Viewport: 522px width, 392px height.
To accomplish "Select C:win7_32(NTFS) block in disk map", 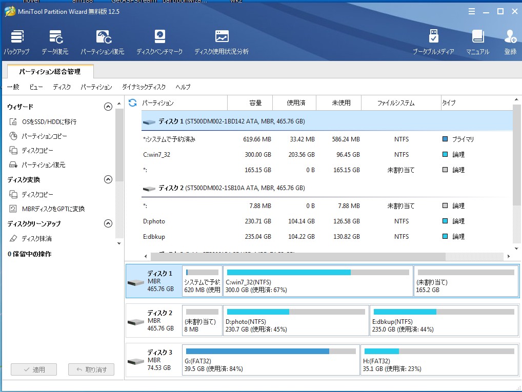I will pyautogui.click(x=318, y=281).
